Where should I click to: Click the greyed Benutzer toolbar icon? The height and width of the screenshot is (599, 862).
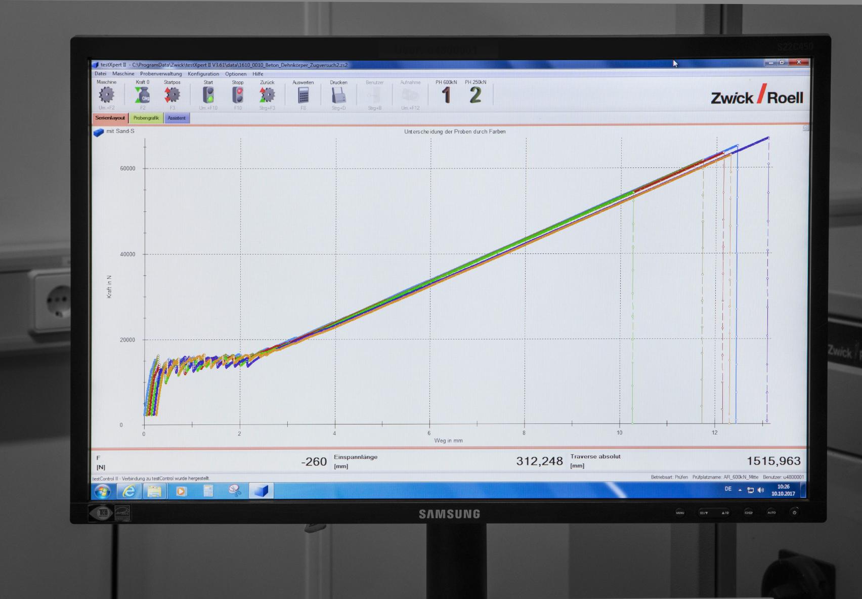point(374,95)
